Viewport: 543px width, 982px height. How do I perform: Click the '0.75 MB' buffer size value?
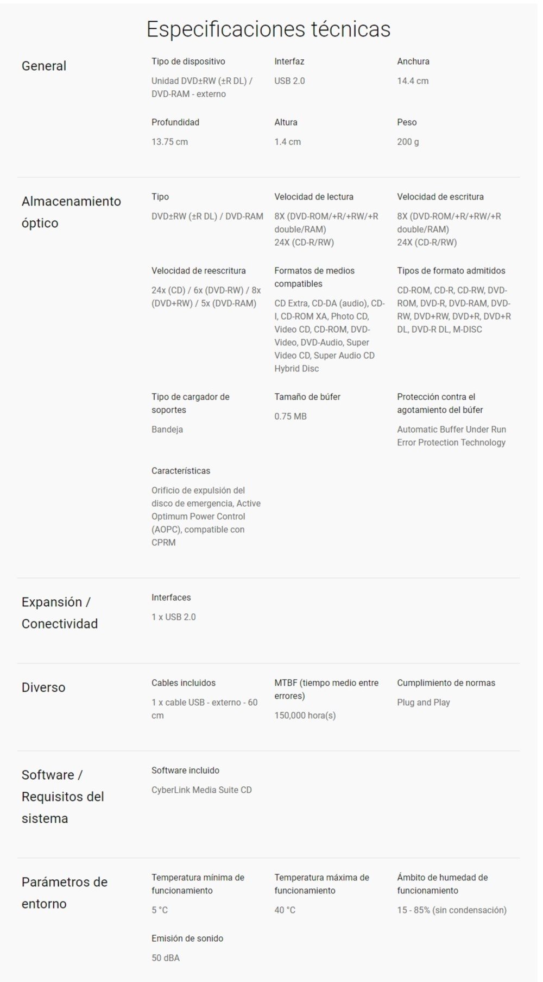click(291, 417)
